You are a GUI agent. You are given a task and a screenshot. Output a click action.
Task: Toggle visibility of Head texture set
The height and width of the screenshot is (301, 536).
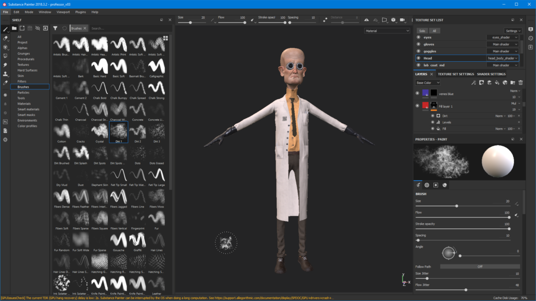pos(418,58)
